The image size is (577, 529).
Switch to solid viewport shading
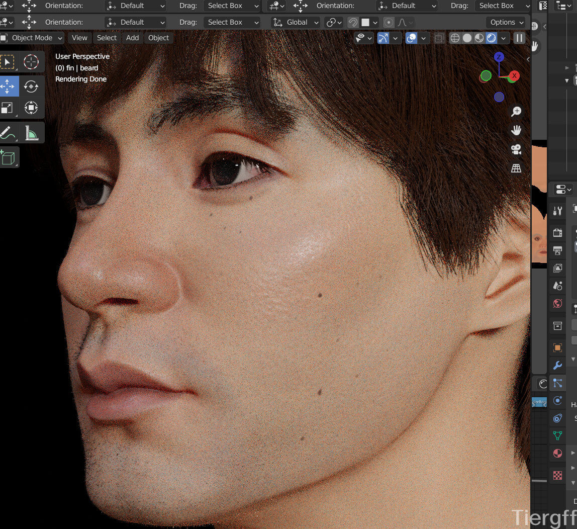coord(467,38)
